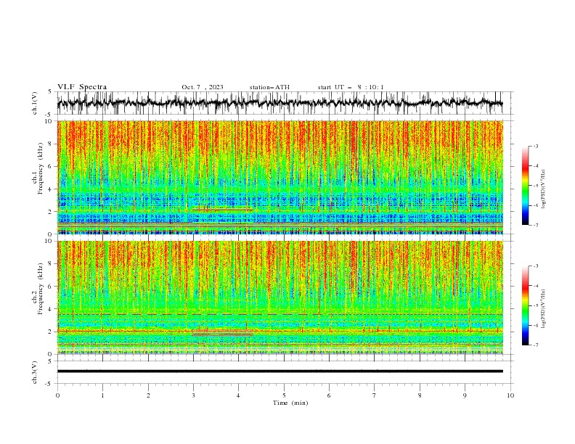Click the "4" kHz tick of ch.1 spectrogram

coord(51,189)
